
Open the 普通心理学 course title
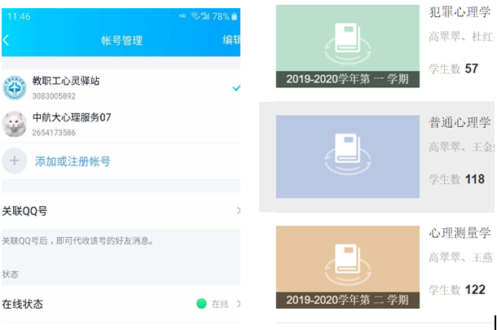(x=460, y=122)
